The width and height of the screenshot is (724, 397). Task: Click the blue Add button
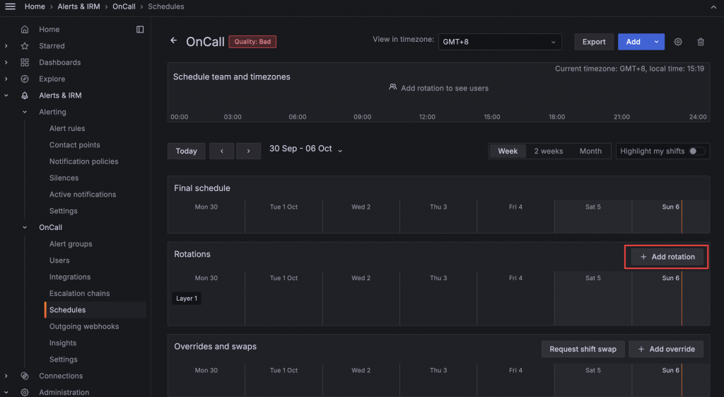pos(633,42)
